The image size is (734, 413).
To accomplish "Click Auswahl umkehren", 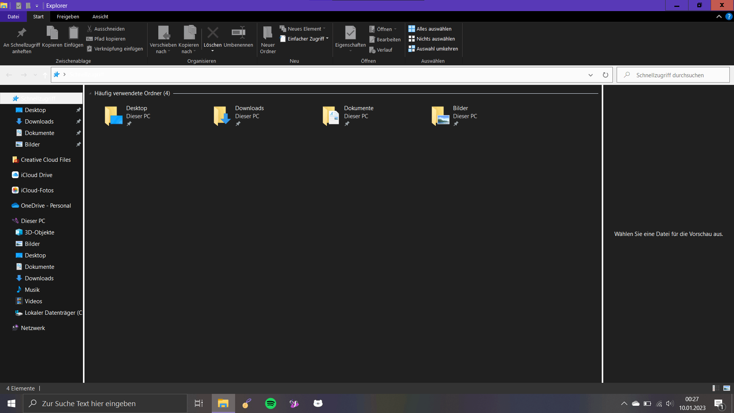I will (433, 49).
